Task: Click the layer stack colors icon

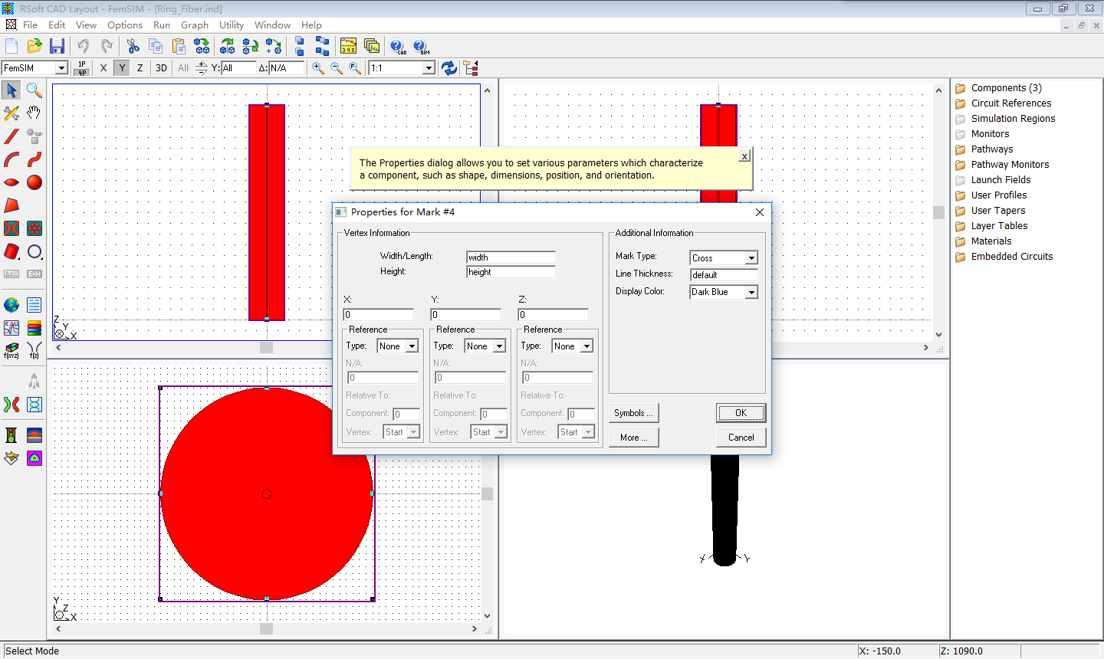Action: (x=34, y=328)
